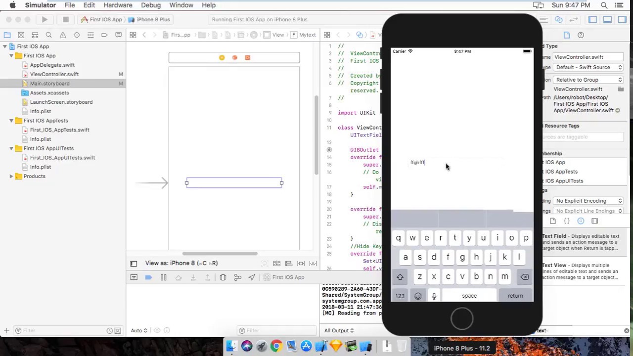Tap the simulator home button
Image resolution: width=633 pixels, height=356 pixels.
pos(462,319)
